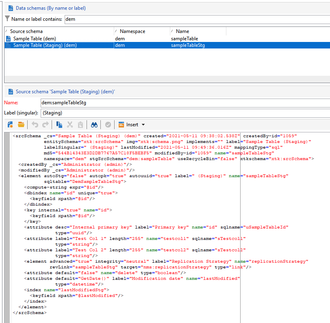Click the copy icon in editor toolbar

click(59, 125)
